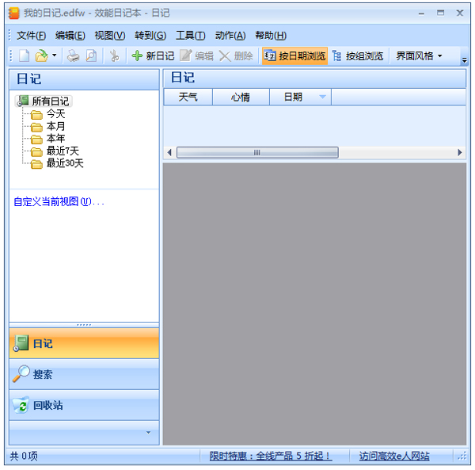Viewport: 475px width, 470px height.
Task: Open the 动作(A) menu
Action: (230, 36)
